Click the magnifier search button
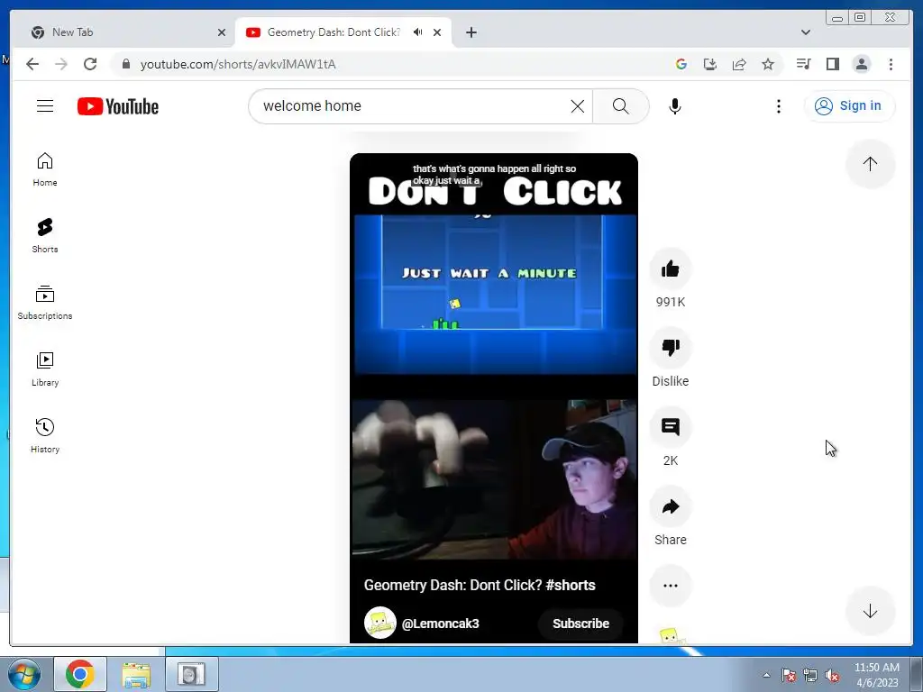 click(x=620, y=106)
